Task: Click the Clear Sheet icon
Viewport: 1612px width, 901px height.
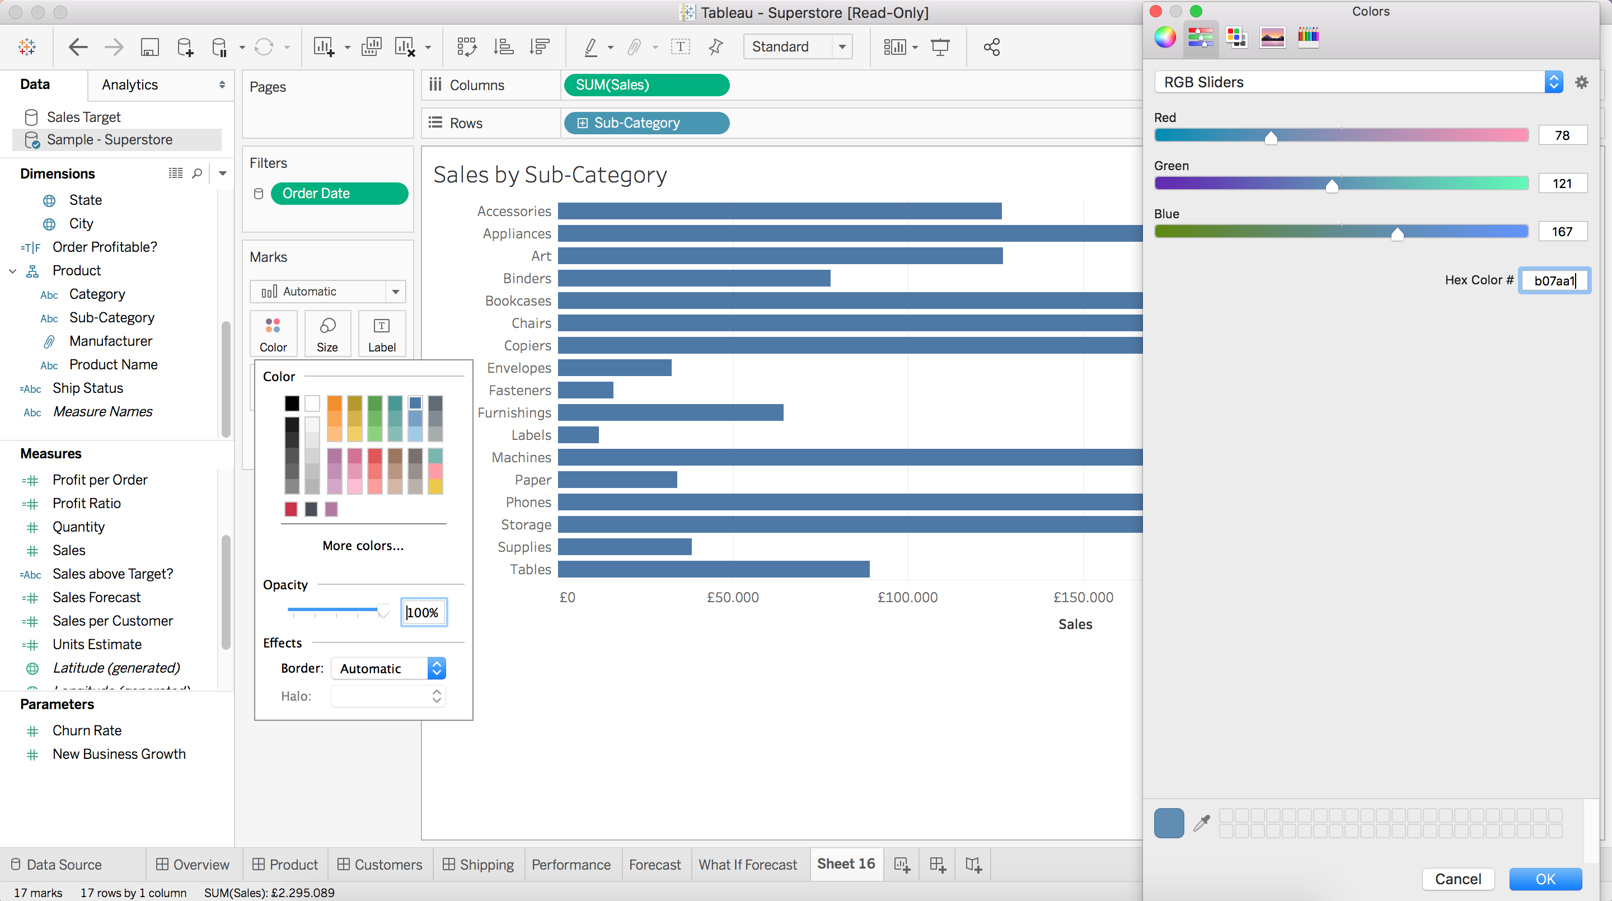Action: (405, 47)
